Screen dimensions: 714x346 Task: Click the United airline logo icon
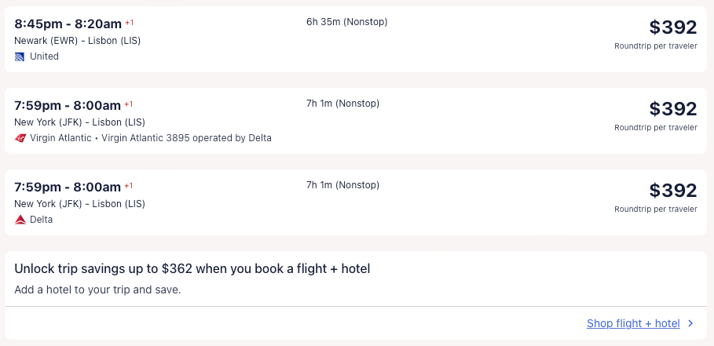(20, 56)
